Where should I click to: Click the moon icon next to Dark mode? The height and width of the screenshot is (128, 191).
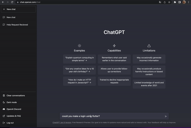click(x=4, y=102)
